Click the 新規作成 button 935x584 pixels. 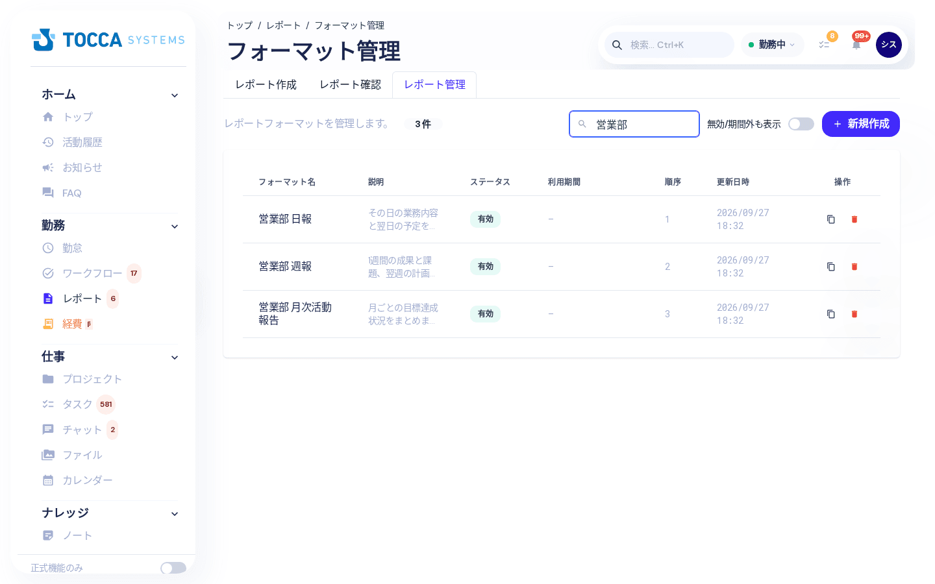coord(861,124)
